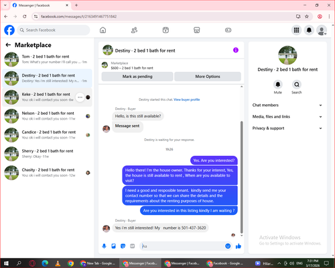Mute the Destiny conversation

[x=278, y=85]
